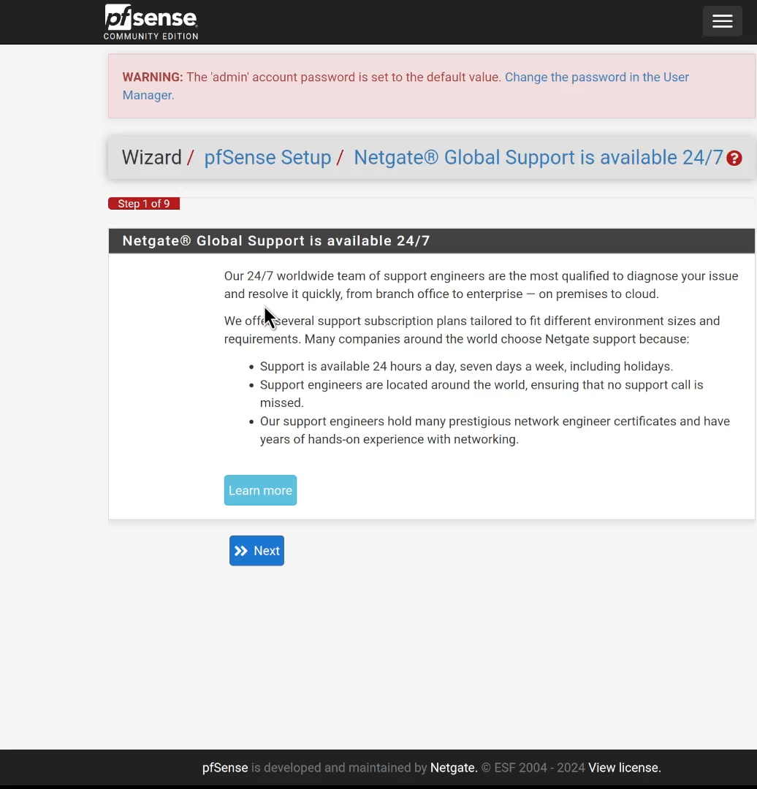Open 'Netgate® Global Support is available 24/7' breadcrumb

(x=539, y=158)
